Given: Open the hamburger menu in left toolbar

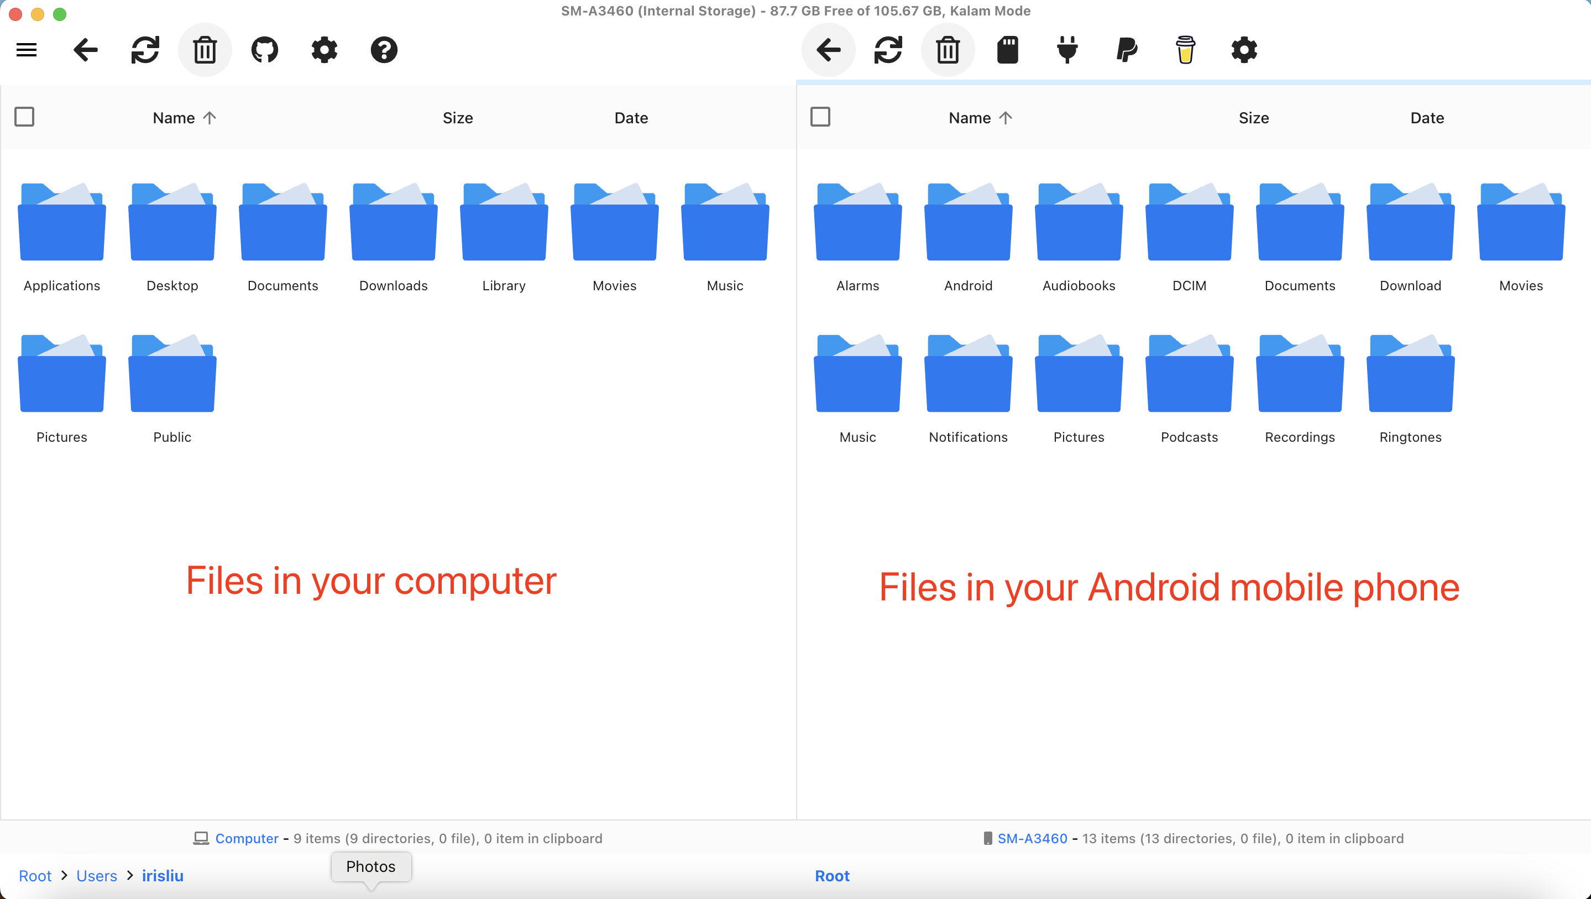Looking at the screenshot, I should coord(27,49).
